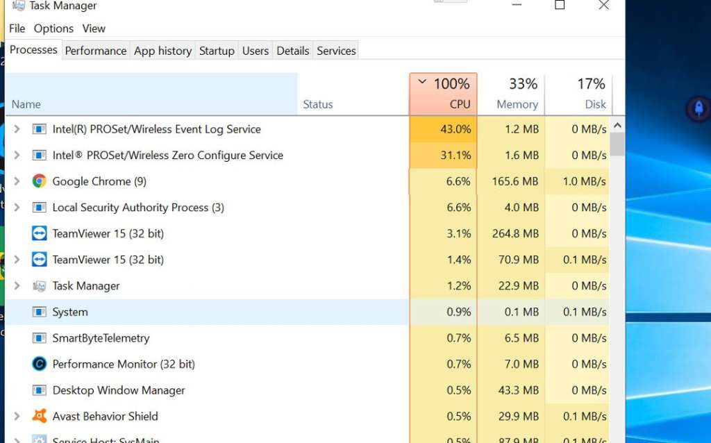Click the Google Chrome process icon
Image resolution: width=711 pixels, height=443 pixels.
pos(41,181)
